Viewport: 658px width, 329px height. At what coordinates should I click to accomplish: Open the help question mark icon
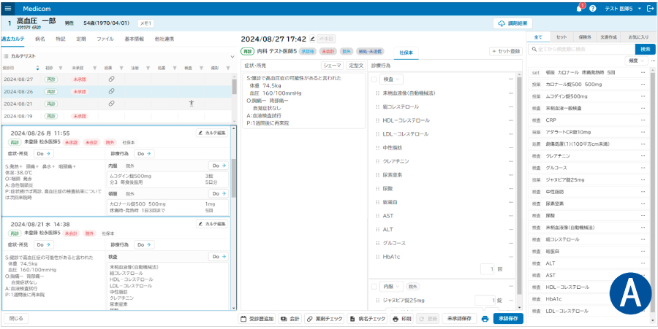592,8
